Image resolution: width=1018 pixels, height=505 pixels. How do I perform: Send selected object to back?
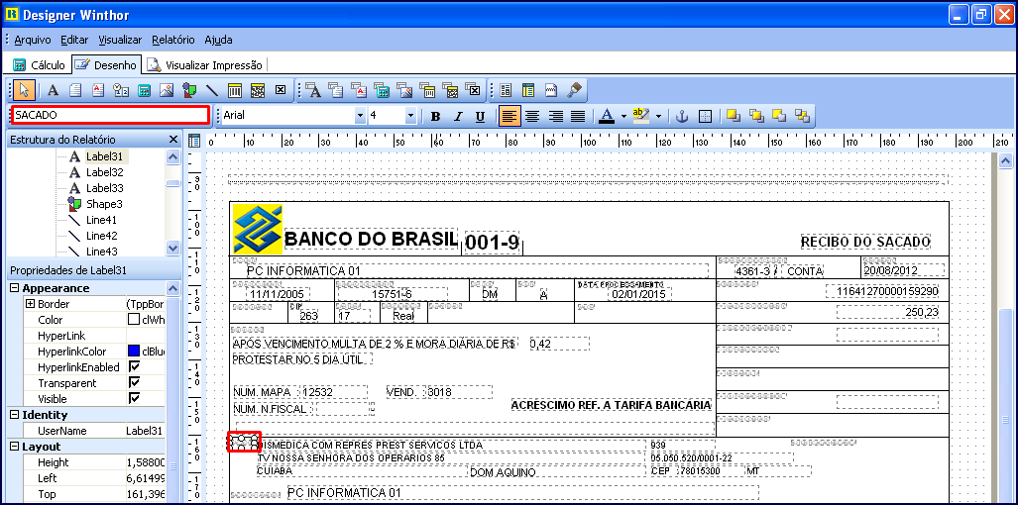(x=779, y=116)
